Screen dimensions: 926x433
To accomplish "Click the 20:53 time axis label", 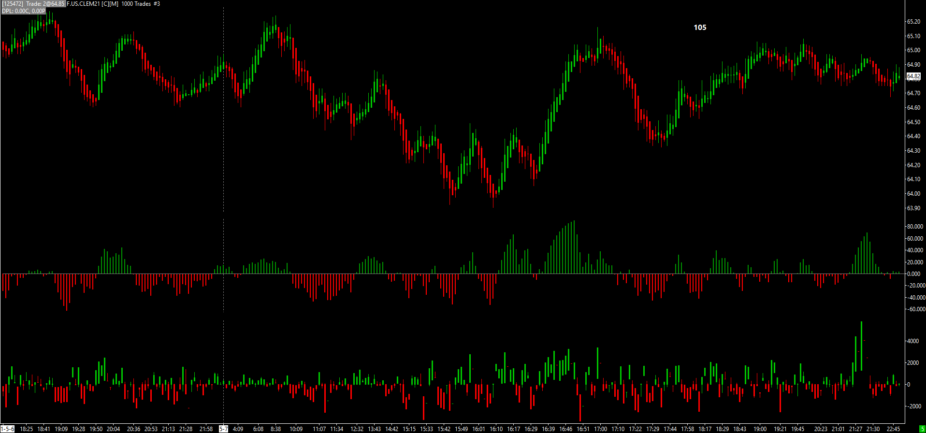I will [151, 429].
